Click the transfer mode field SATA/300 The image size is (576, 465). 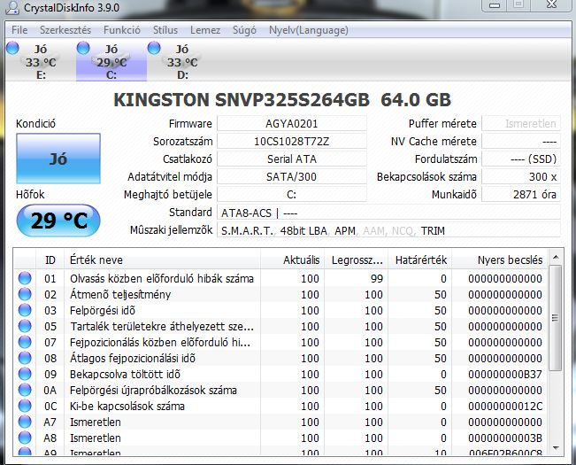(x=292, y=176)
